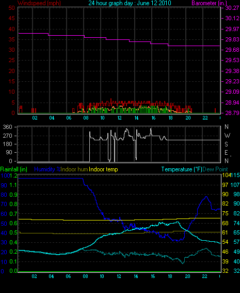
Task: Click the cyan temperature label 49
Action: pos(236,252)
